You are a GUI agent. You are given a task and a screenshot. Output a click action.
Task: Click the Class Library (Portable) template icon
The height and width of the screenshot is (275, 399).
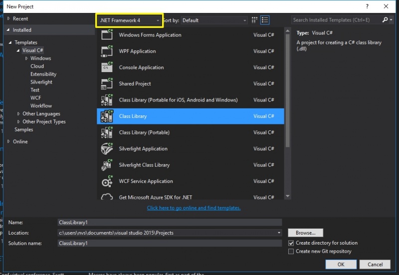coord(107,132)
